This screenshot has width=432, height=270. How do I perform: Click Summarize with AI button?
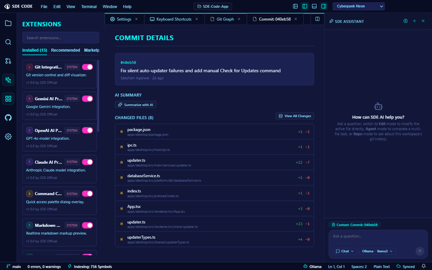pos(135,105)
